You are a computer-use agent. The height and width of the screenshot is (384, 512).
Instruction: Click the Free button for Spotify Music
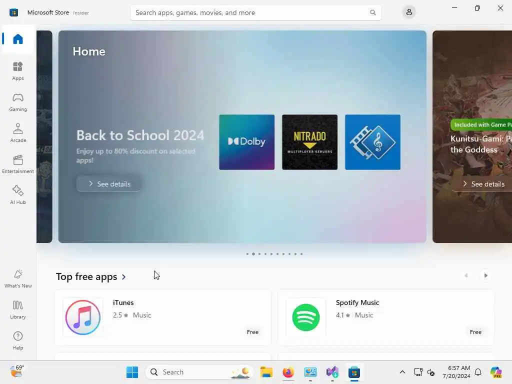coord(475,332)
